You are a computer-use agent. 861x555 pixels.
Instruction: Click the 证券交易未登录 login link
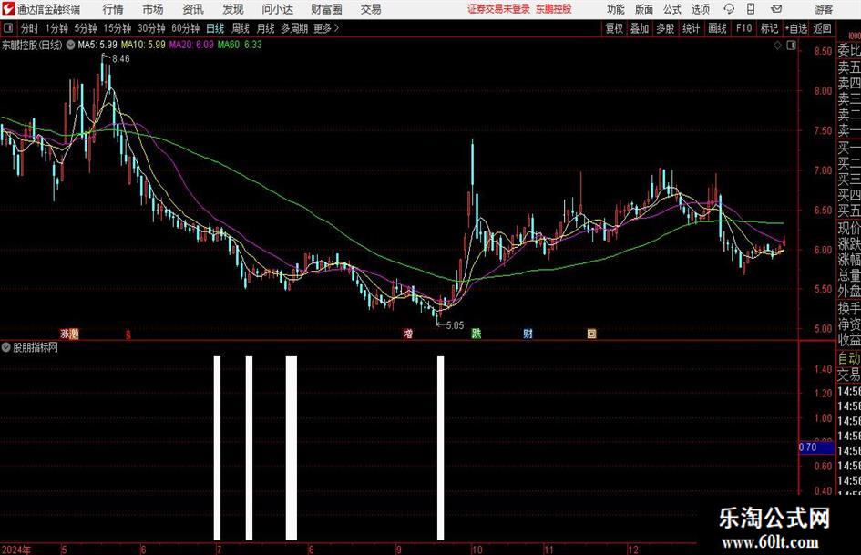(498, 9)
